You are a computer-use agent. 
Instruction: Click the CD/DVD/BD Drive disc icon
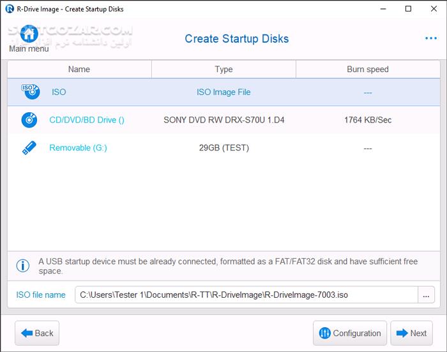pos(29,120)
